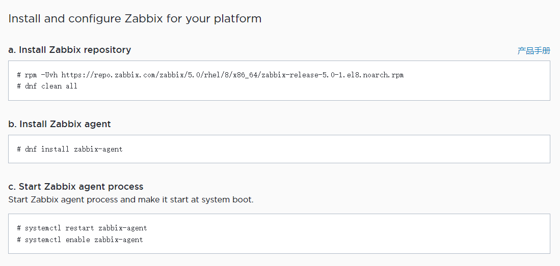Click the 'rpm' word in the first command

point(31,75)
